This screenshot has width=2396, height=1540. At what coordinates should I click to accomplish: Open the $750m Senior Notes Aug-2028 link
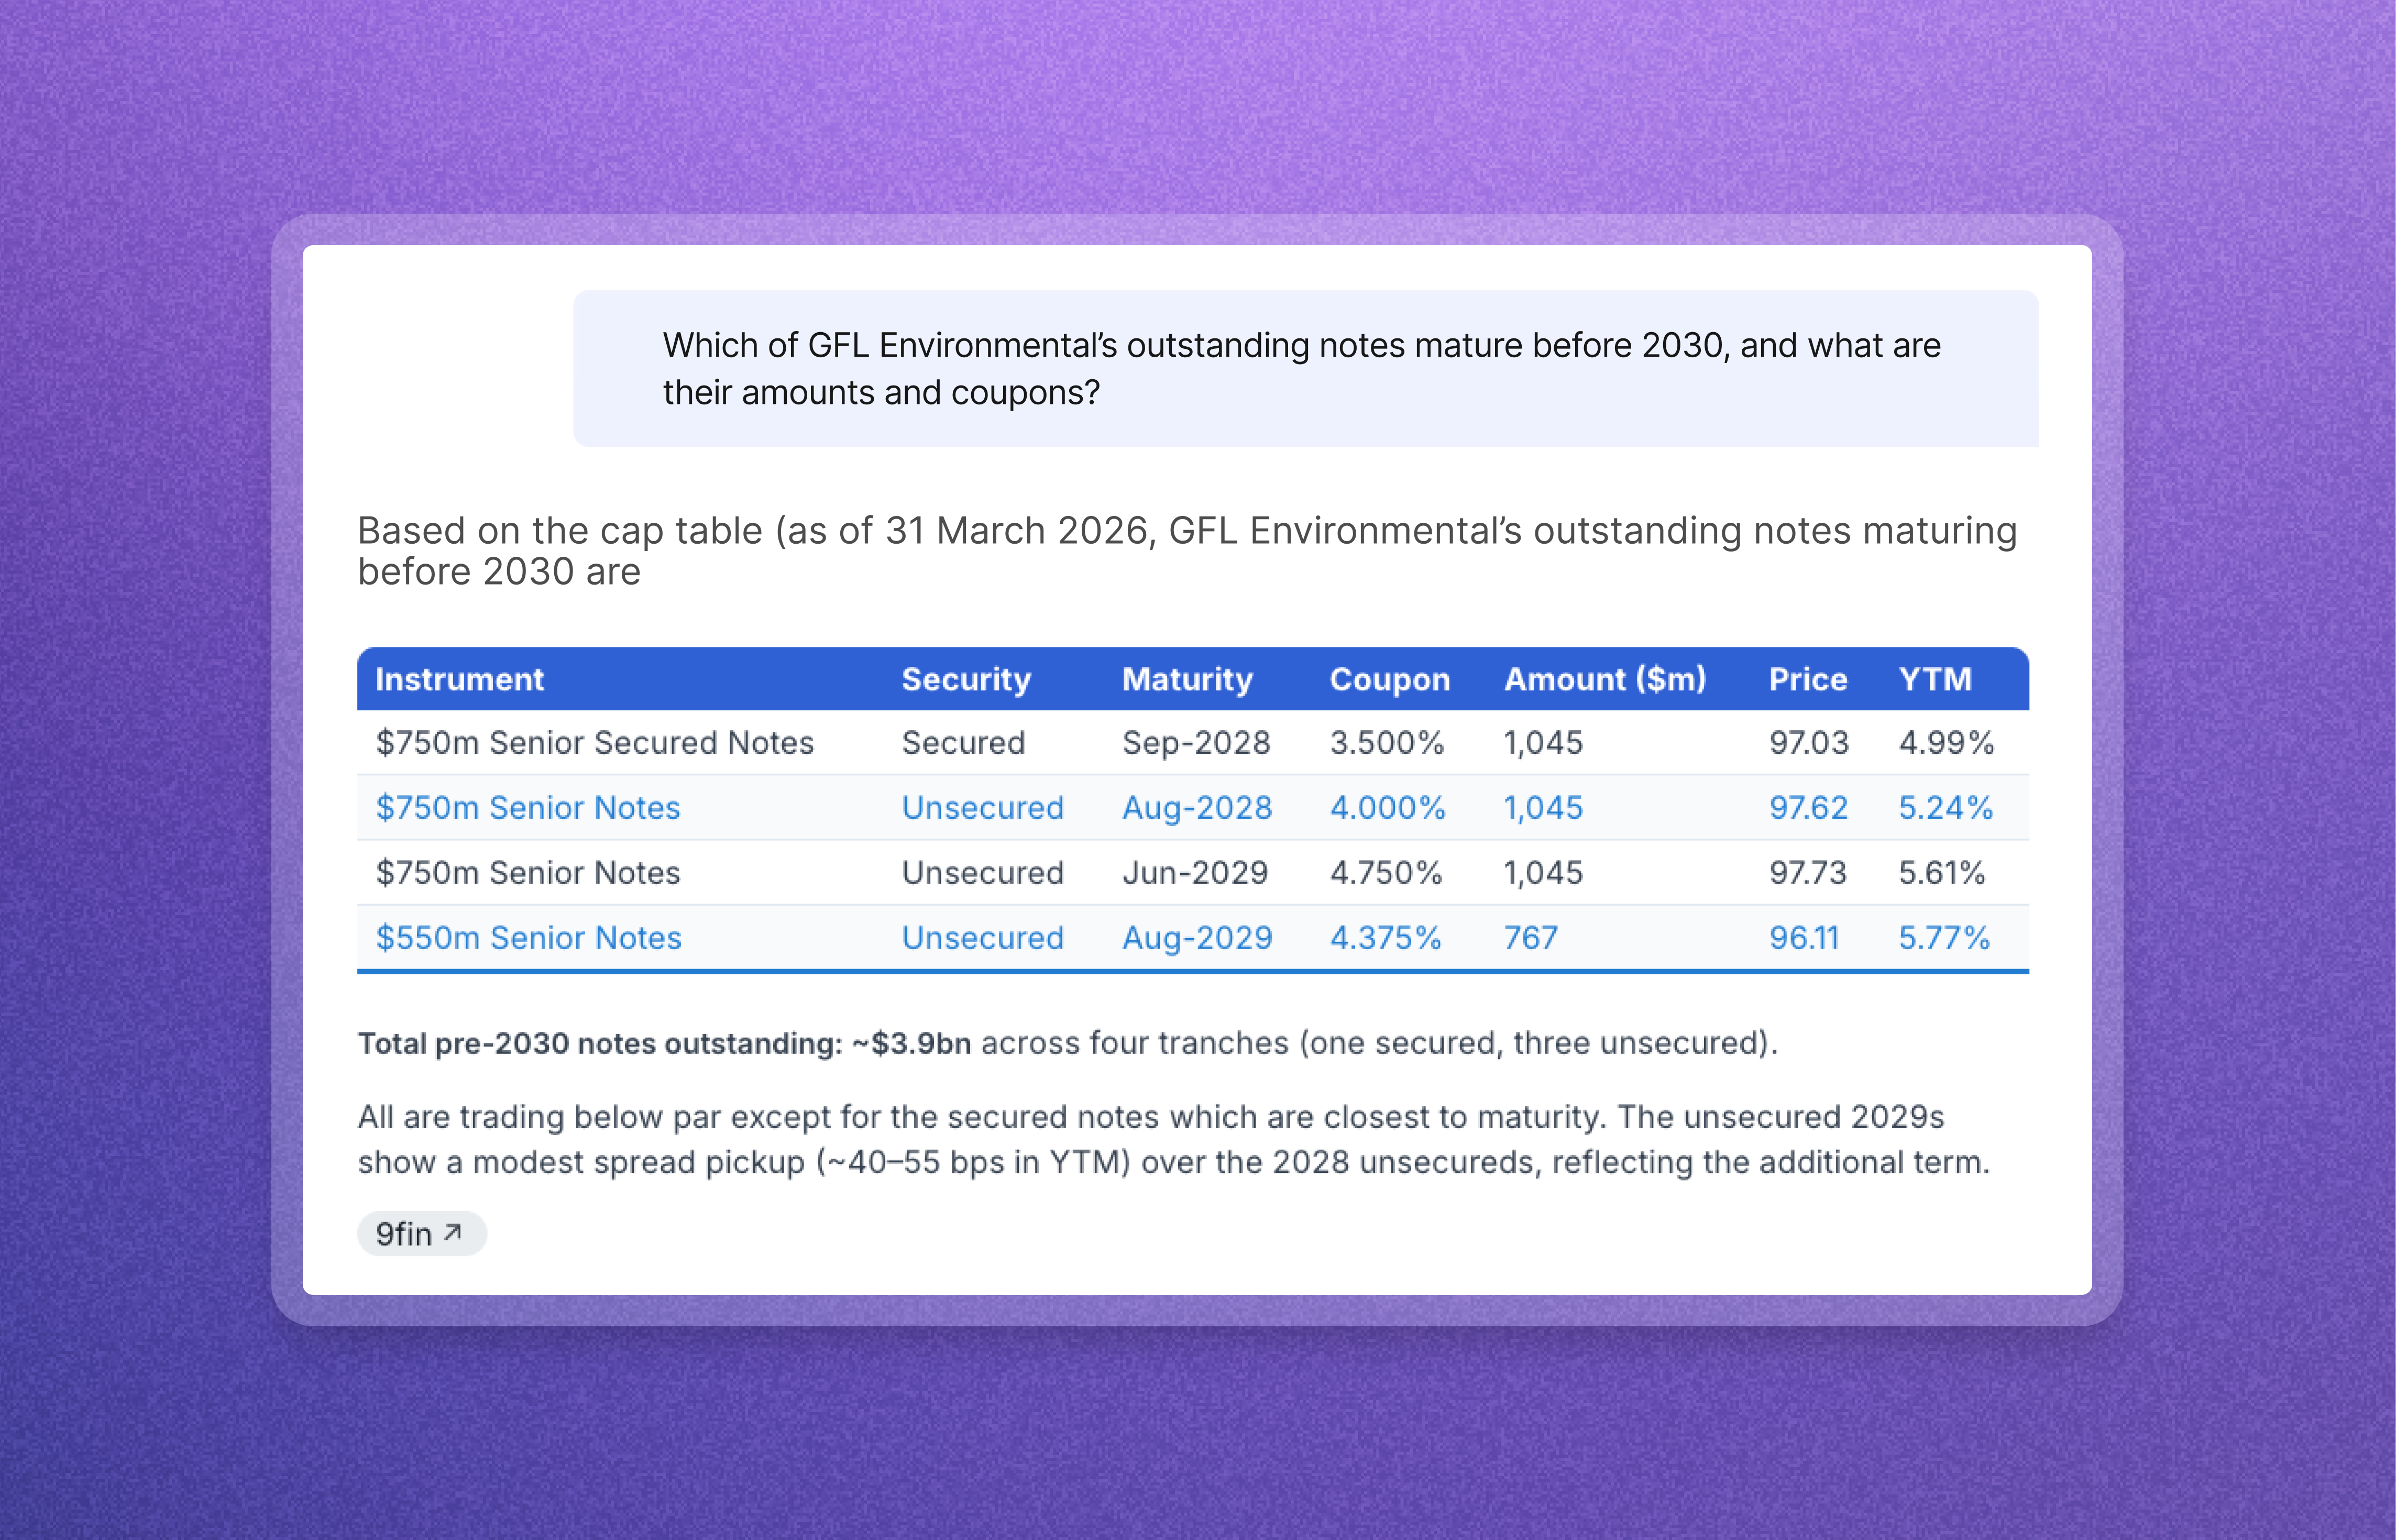(528, 807)
